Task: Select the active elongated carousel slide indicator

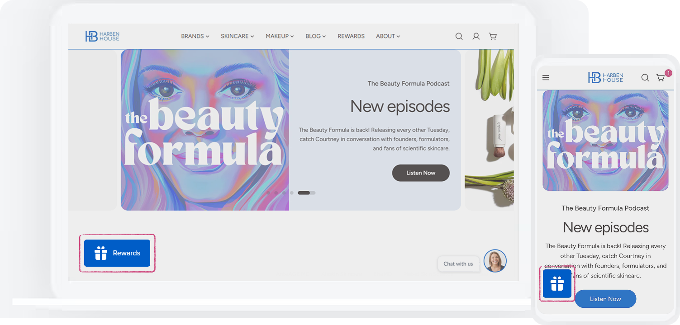Action: pyautogui.click(x=304, y=193)
